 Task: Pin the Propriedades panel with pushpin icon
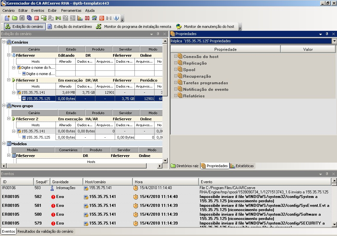coord(327,34)
